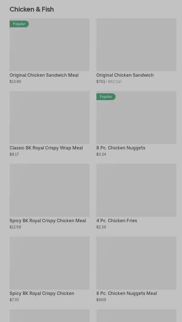The width and height of the screenshot is (182, 322).
Task: Open 8 Pc. Chicken Nuggets Meal image
Action: (136, 263)
